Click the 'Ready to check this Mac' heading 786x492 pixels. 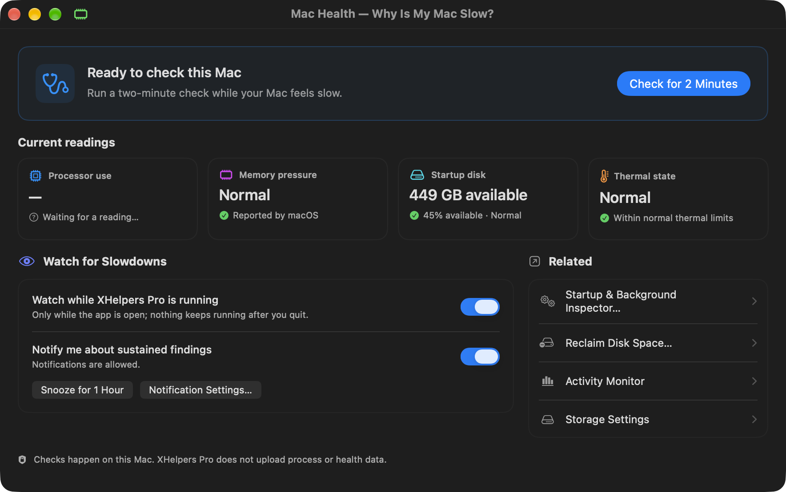pos(164,72)
